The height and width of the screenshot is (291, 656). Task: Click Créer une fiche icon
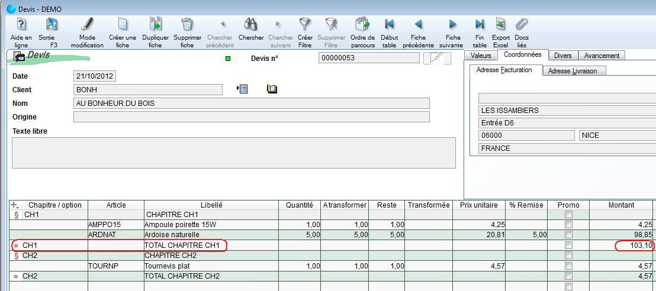click(x=122, y=25)
